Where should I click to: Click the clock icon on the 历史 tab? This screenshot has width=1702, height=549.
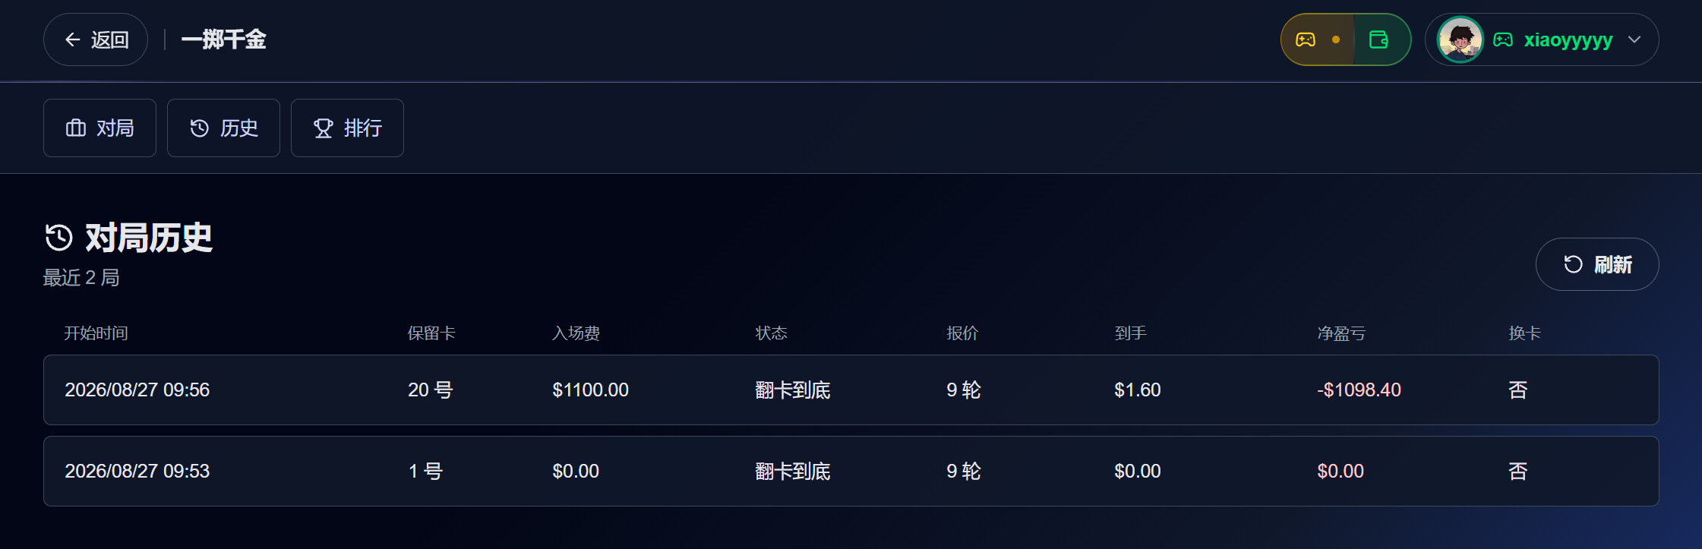tap(200, 128)
